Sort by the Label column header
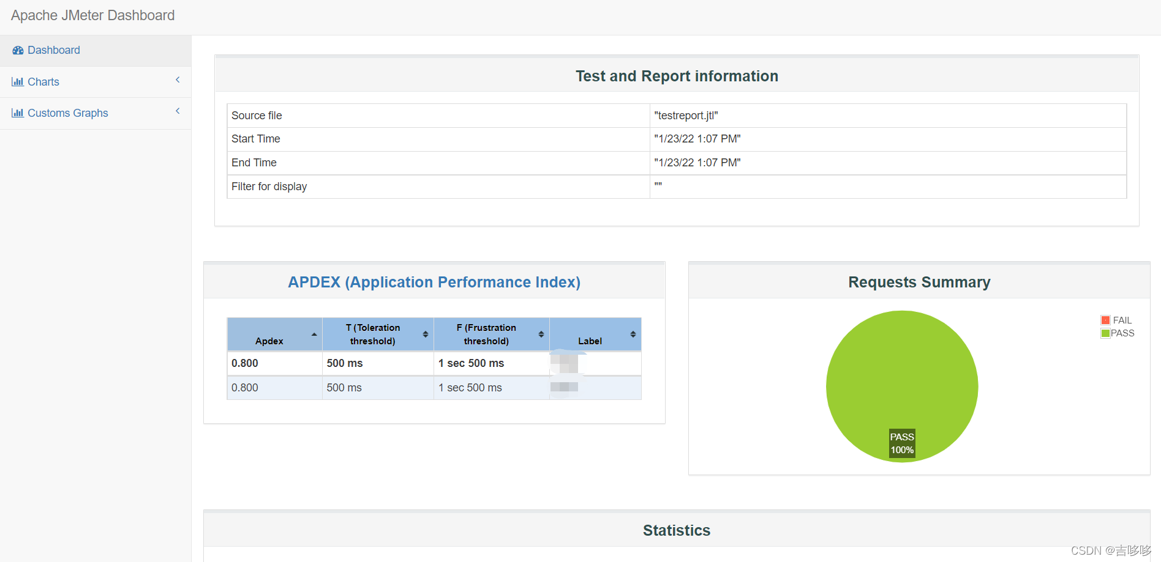 (x=595, y=335)
